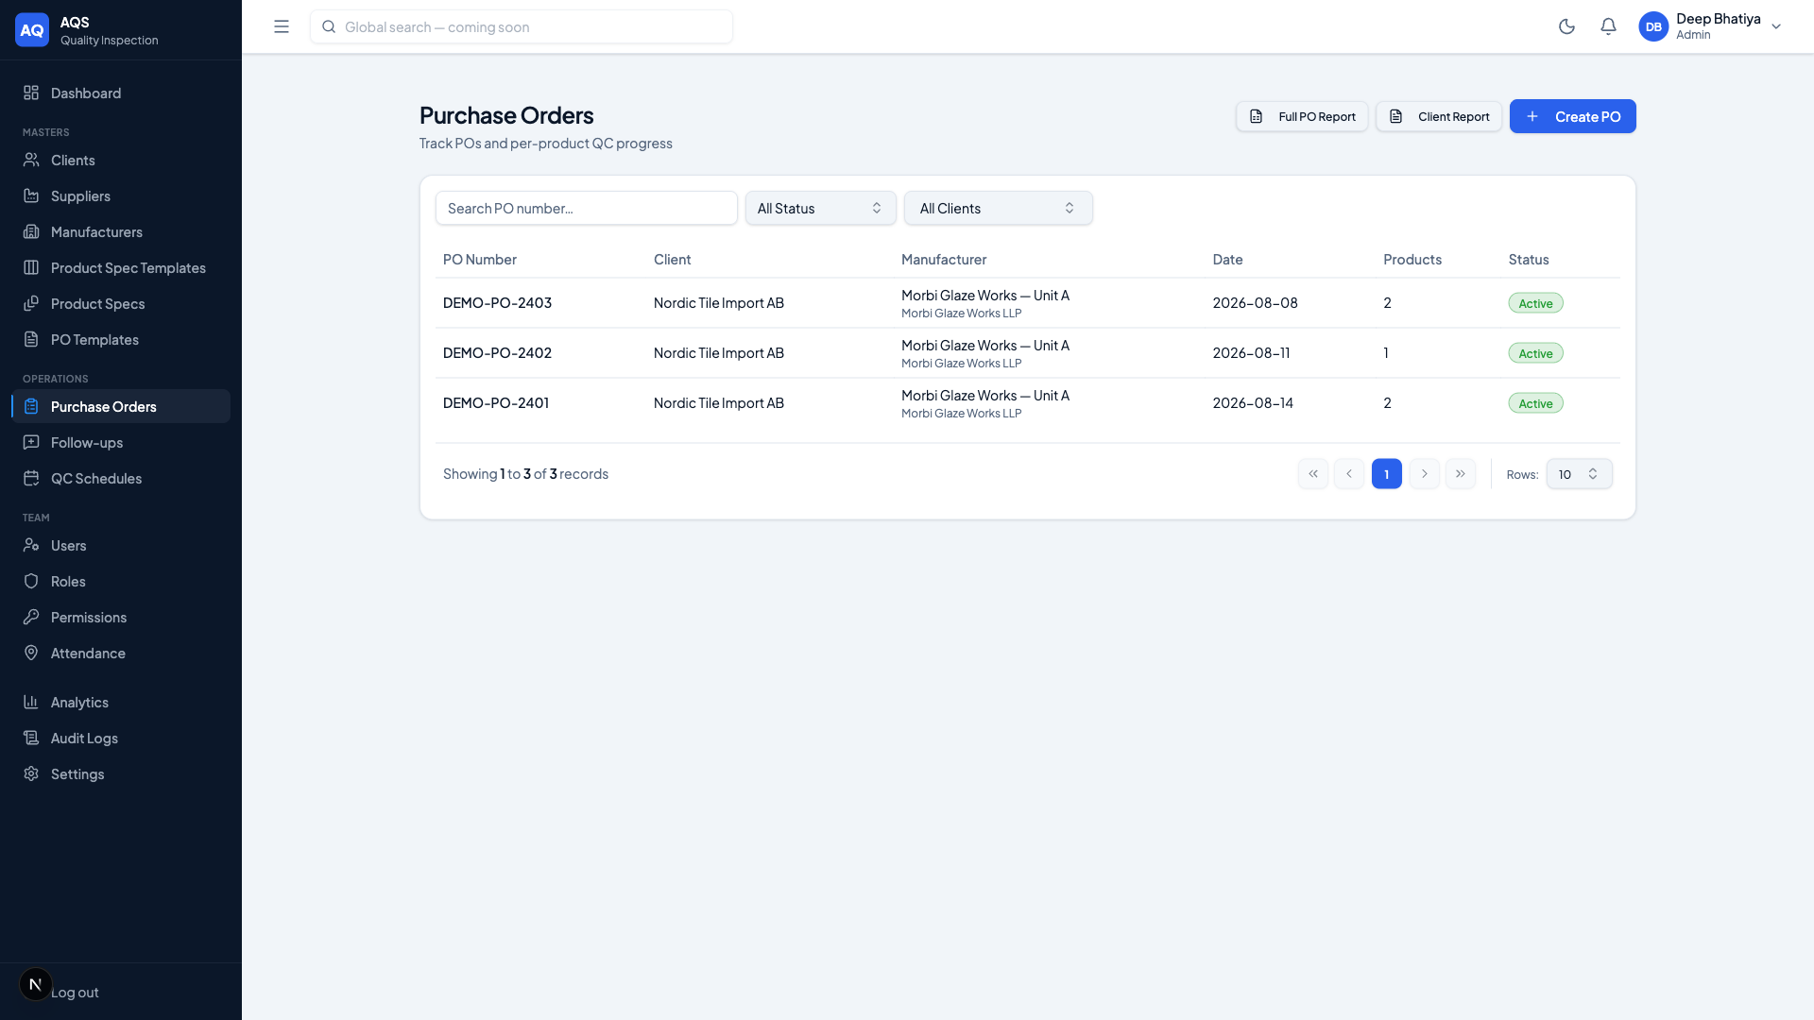Focus the Search PO number field
1814x1020 pixels.
pyautogui.click(x=587, y=208)
